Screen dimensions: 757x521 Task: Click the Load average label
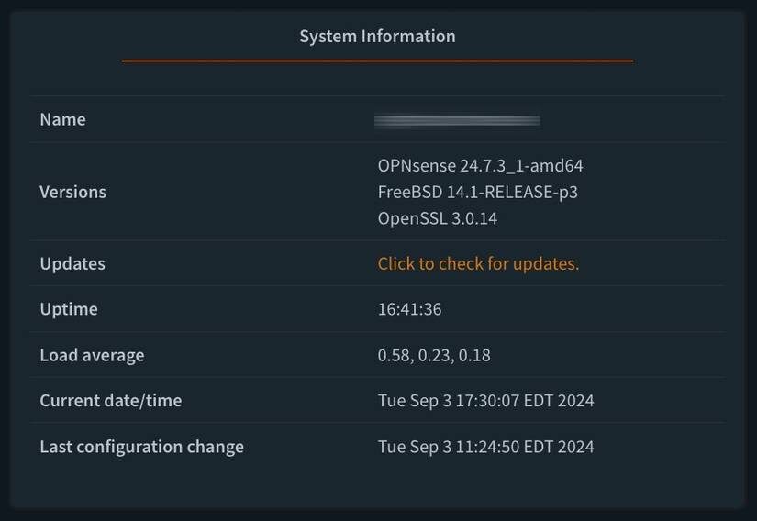[x=92, y=355]
